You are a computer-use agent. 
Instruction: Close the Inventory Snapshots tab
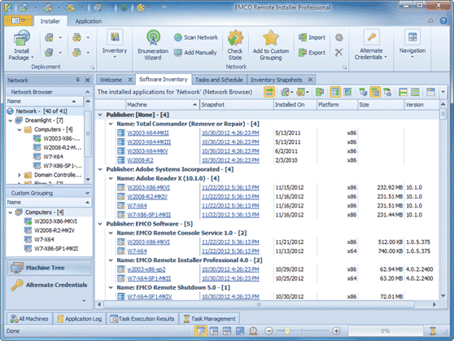(x=310, y=80)
